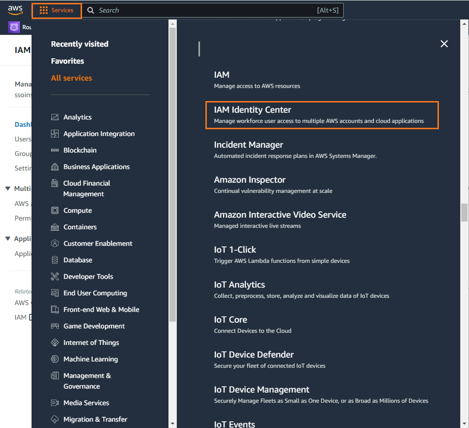Click the Application Integration category icon
Image resolution: width=469 pixels, height=428 pixels.
tap(55, 134)
